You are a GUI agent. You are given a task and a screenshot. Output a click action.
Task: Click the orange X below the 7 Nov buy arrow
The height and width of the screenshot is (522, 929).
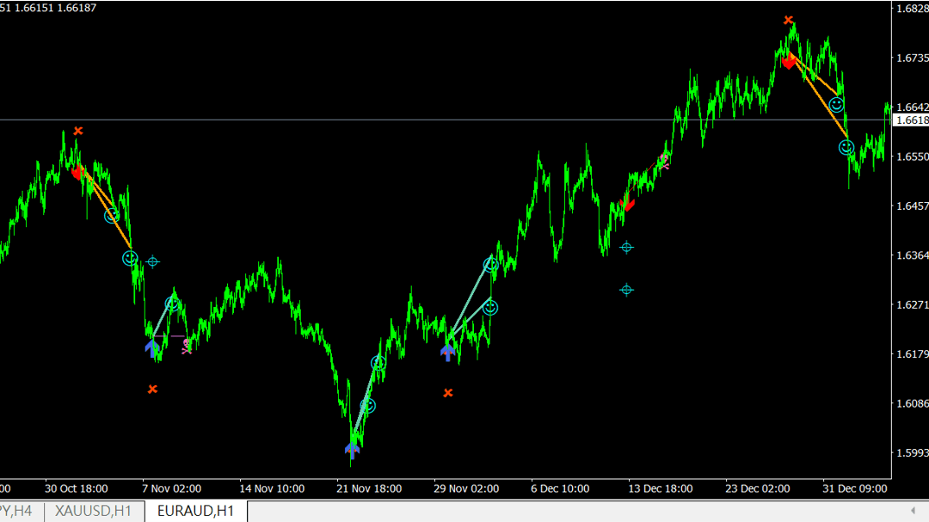point(152,390)
